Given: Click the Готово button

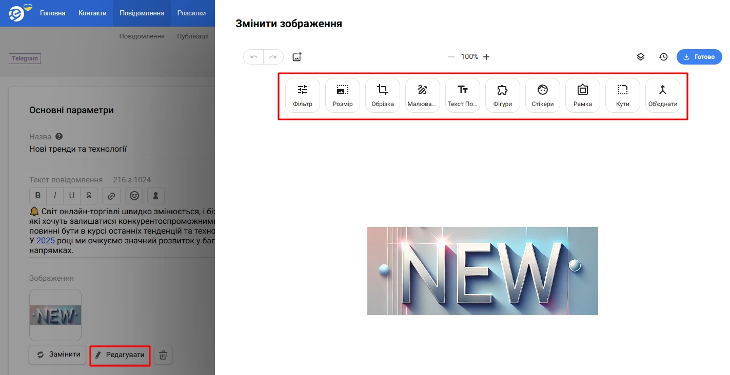Looking at the screenshot, I should [699, 57].
